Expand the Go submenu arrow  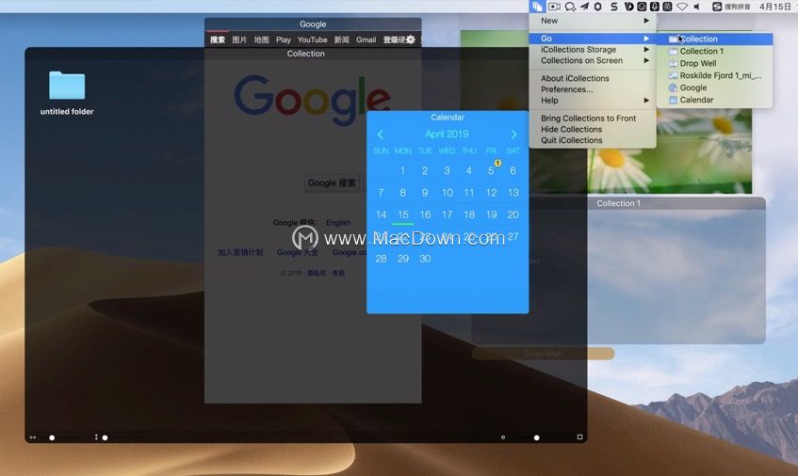(x=646, y=39)
